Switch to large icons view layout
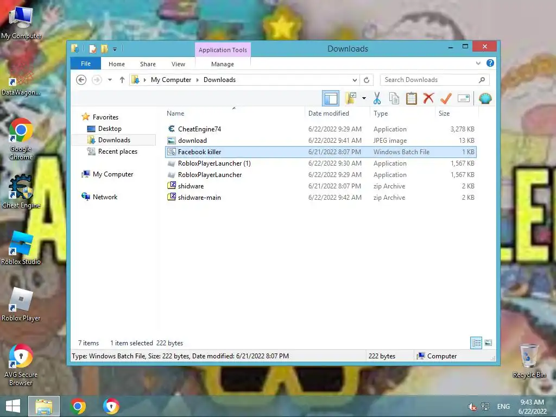 [488, 343]
